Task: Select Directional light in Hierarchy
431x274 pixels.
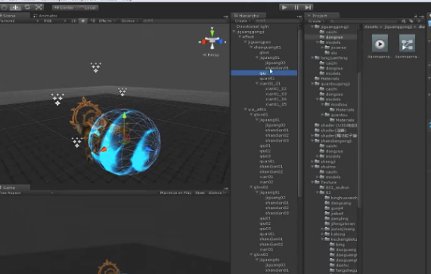Action: [x=253, y=26]
